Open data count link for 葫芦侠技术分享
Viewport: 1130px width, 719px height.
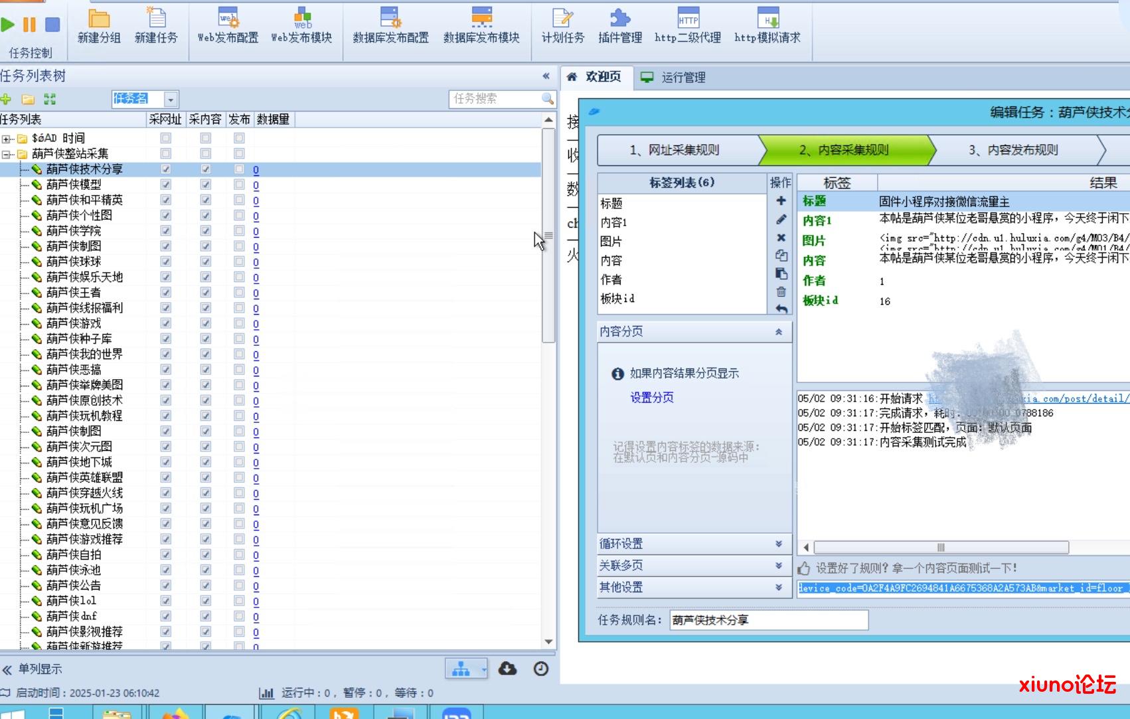(256, 170)
